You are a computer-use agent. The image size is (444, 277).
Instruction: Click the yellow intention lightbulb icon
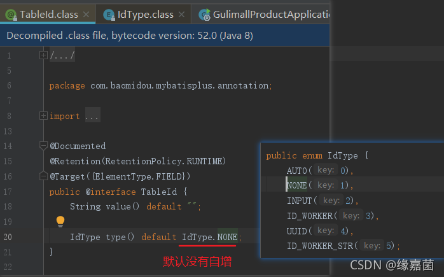click(x=60, y=222)
